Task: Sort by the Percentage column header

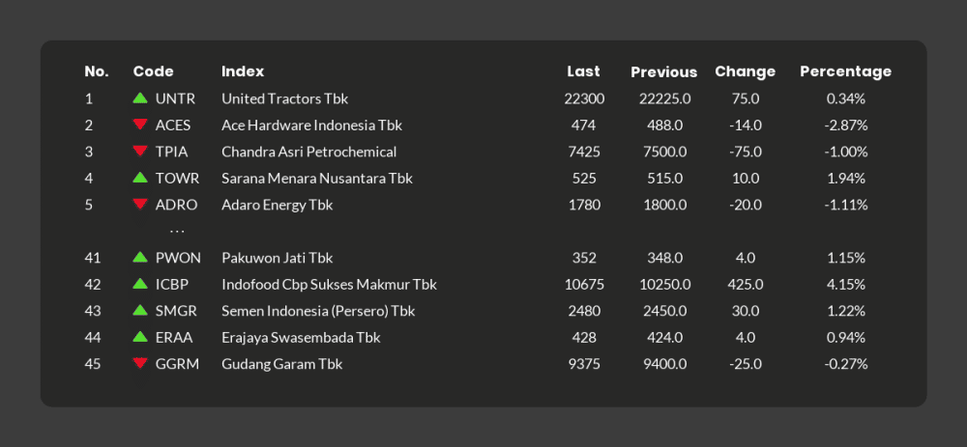Action: pyautogui.click(x=845, y=71)
